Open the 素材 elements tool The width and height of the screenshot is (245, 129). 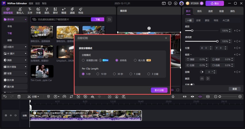tap(55, 11)
